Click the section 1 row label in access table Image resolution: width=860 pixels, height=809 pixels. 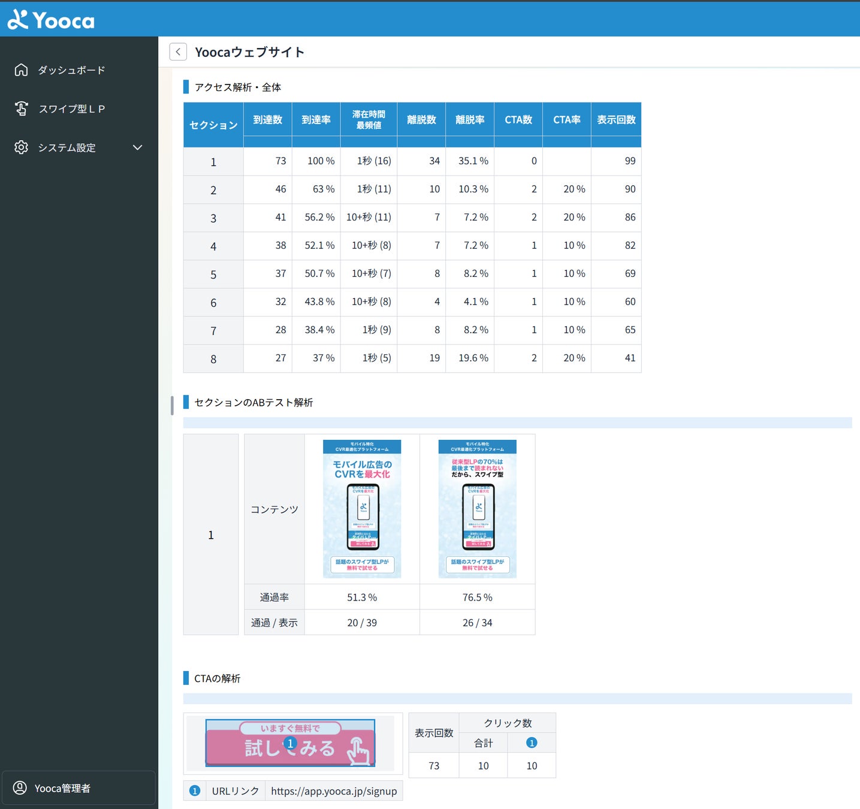[x=213, y=162]
